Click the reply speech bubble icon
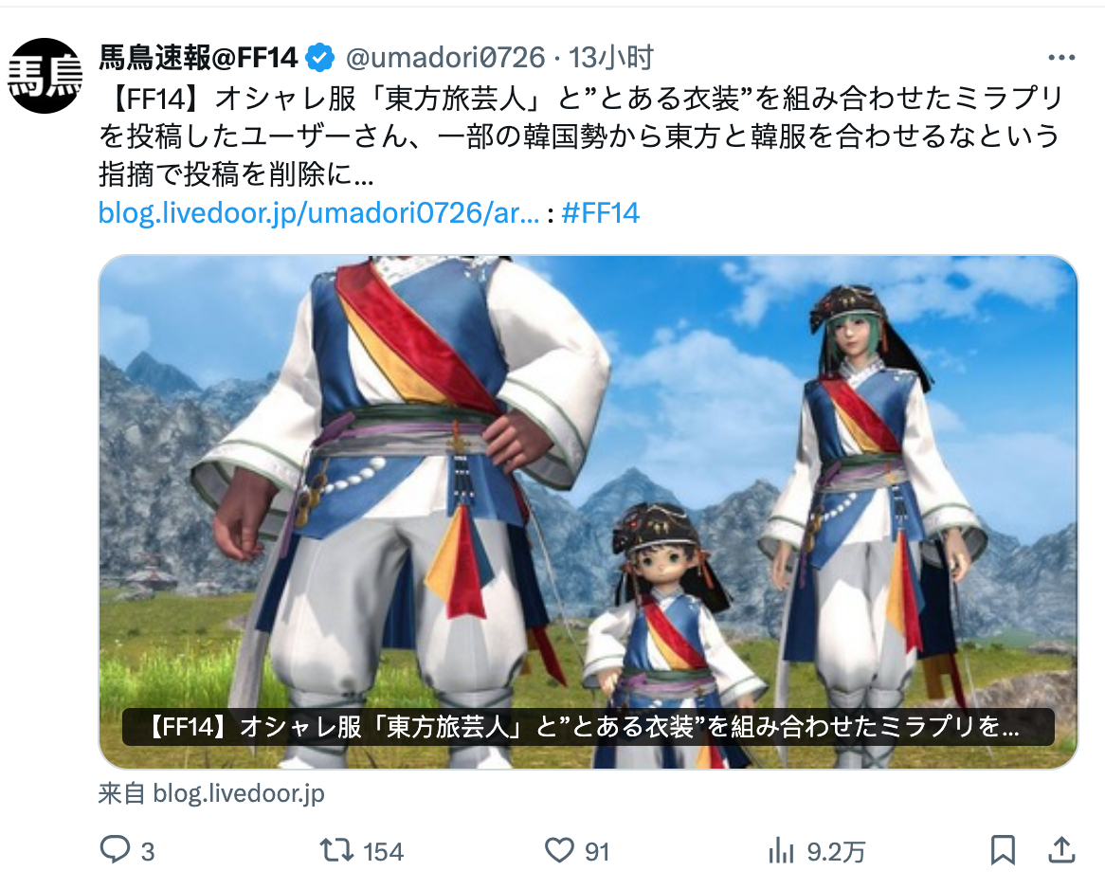Viewport: 1105px width, 889px height. [115, 850]
